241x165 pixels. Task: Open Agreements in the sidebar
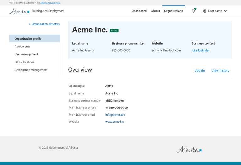click(22, 47)
